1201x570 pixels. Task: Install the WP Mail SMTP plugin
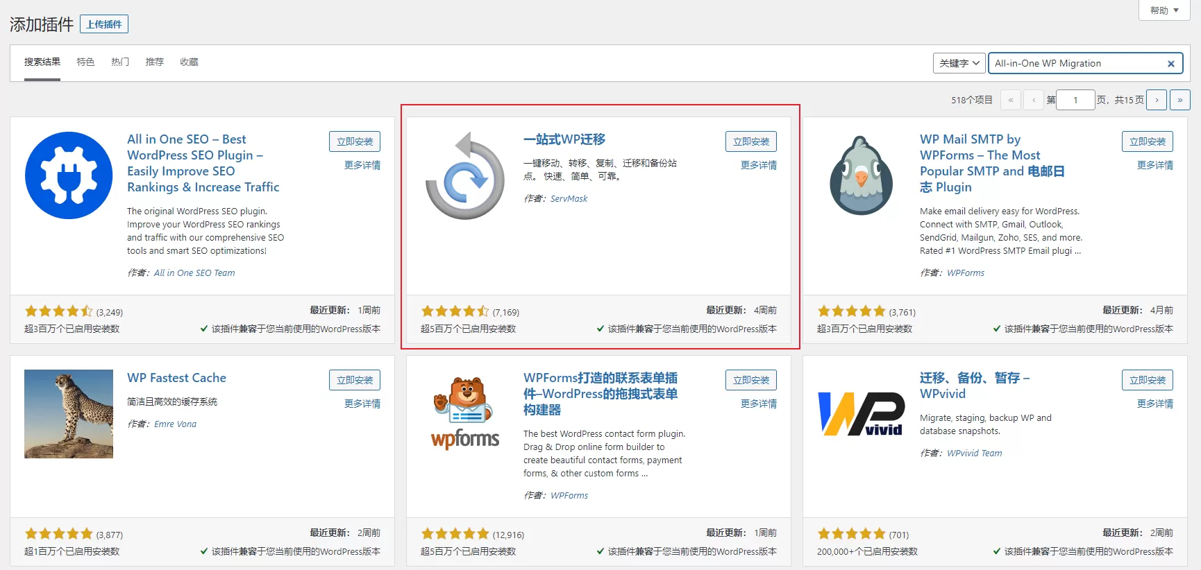pos(1148,141)
